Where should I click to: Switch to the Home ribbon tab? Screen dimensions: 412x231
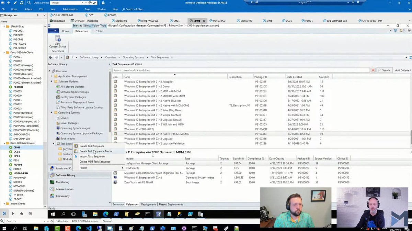tap(65, 31)
